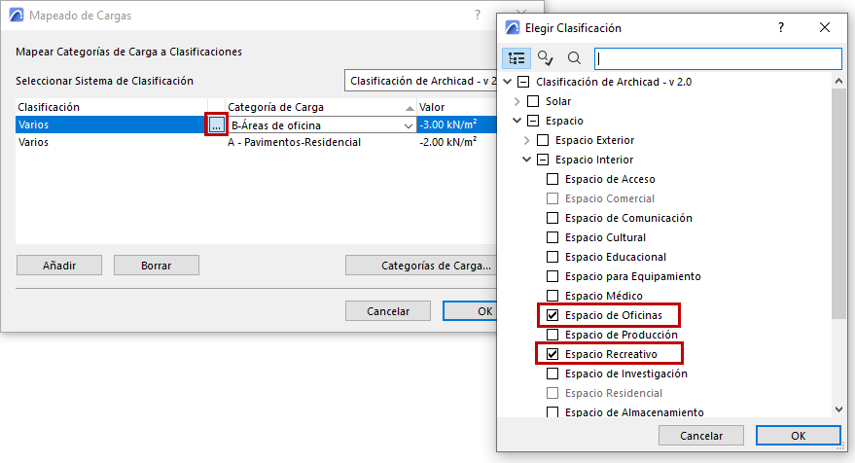
Task: Open the ellipsis classification picker button
Action: (216, 125)
